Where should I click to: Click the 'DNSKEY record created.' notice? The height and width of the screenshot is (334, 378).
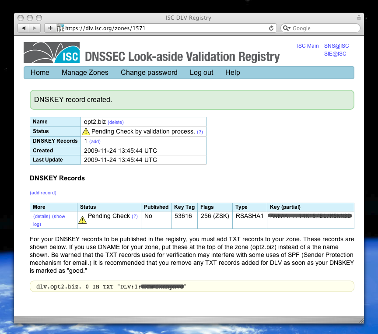pyautogui.click(x=192, y=100)
